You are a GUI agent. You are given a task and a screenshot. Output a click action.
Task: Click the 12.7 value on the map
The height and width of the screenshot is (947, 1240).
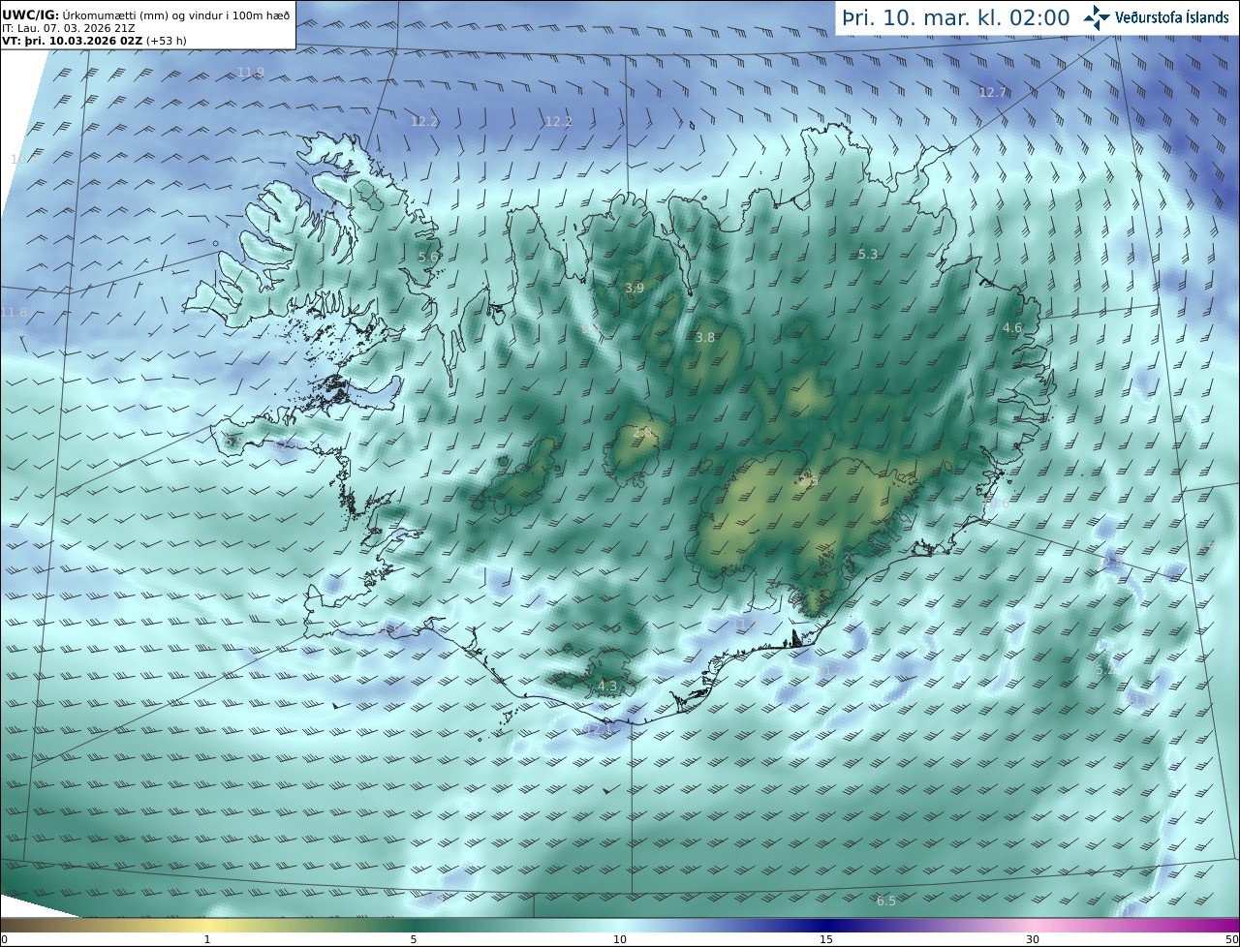pos(993,92)
